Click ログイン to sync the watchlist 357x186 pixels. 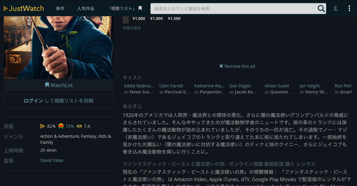(34, 101)
